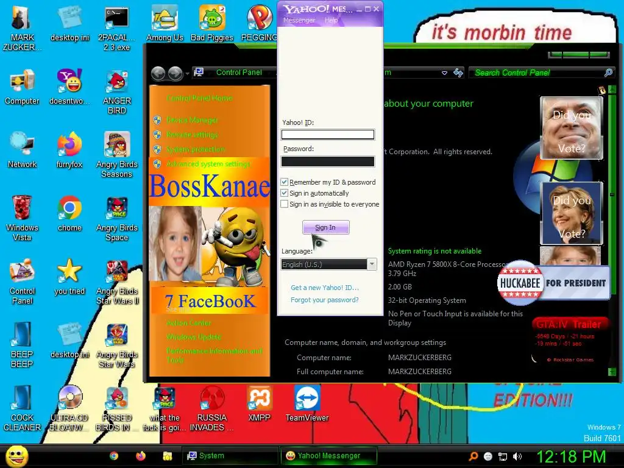This screenshot has width=624, height=468.
Task: Open the Computer desktop icon
Action: pyautogui.click(x=22, y=87)
